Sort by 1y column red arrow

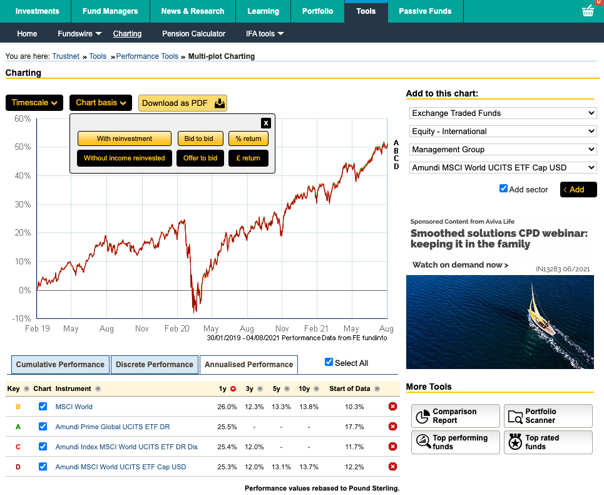[233, 389]
